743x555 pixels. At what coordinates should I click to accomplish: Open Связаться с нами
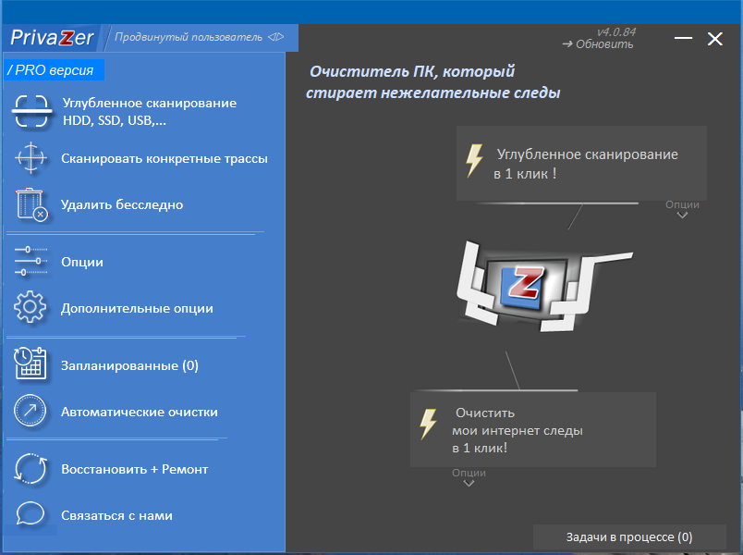[x=116, y=515]
